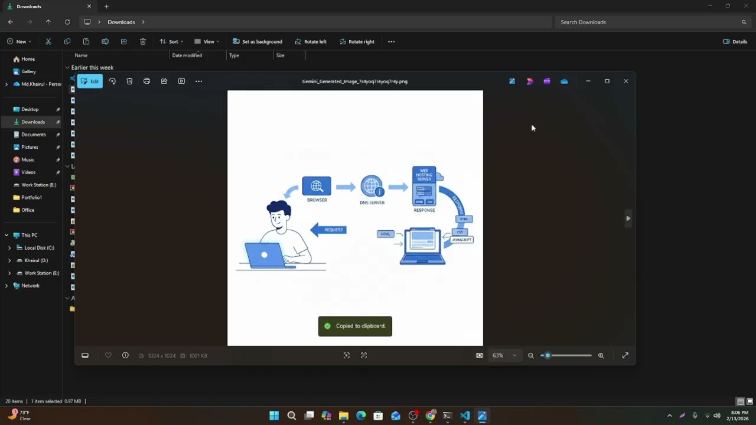Viewport: 756px width, 425px height.
Task: Cut the selected file in File Explorer
Action: pos(48,41)
